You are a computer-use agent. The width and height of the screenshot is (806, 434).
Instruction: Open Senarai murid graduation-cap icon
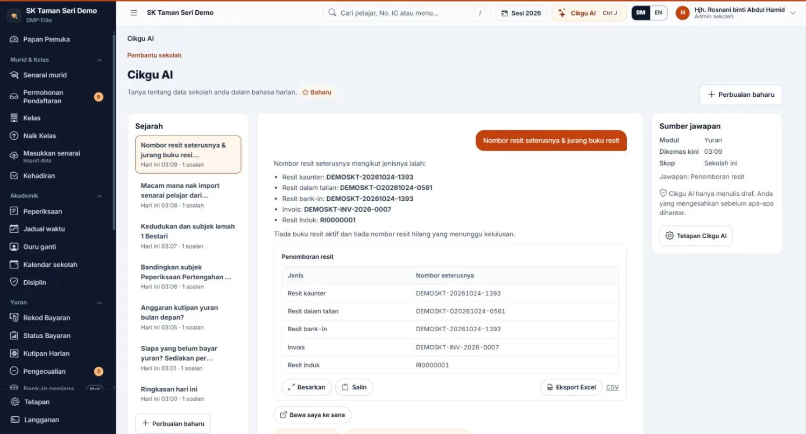click(15, 75)
